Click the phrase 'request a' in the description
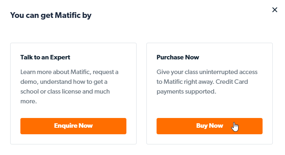285x155 pixels. coord(106,72)
